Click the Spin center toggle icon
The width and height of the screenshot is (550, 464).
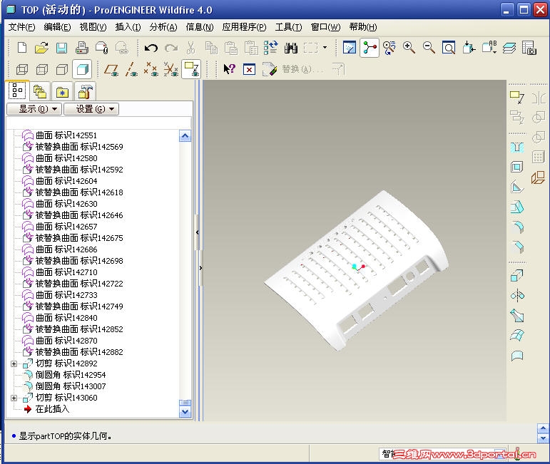pos(370,48)
